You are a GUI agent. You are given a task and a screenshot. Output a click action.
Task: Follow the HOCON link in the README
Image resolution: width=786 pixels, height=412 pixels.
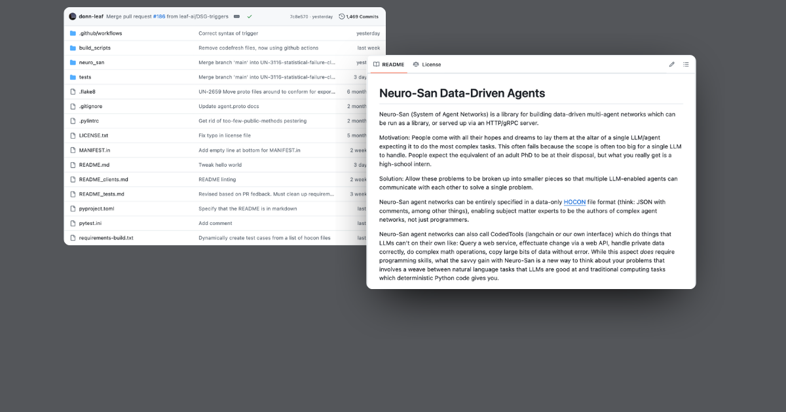point(574,202)
